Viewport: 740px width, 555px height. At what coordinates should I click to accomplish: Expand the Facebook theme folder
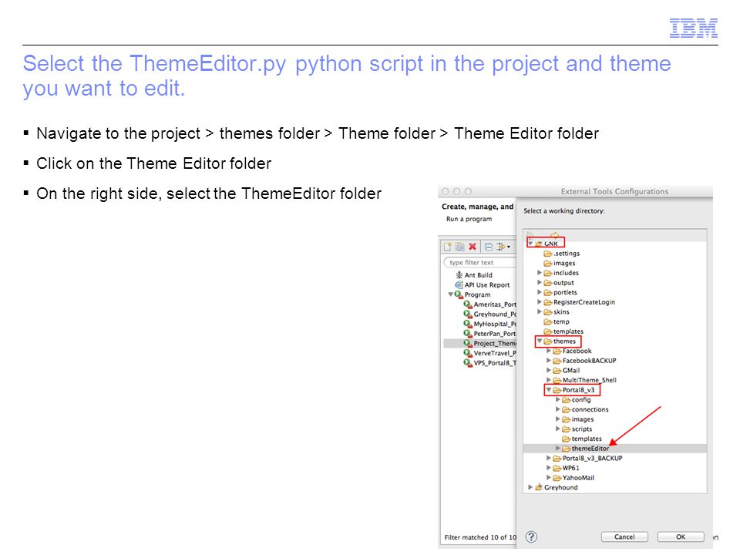tap(548, 351)
